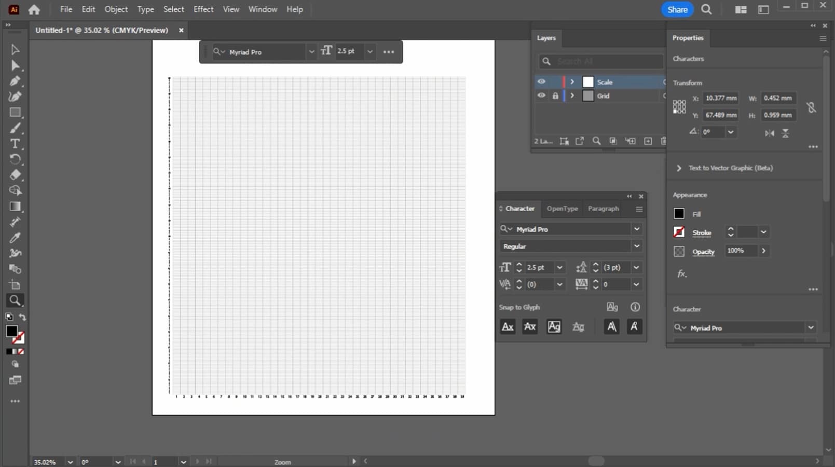
Task: Expand the Scale layer contents
Action: click(572, 82)
